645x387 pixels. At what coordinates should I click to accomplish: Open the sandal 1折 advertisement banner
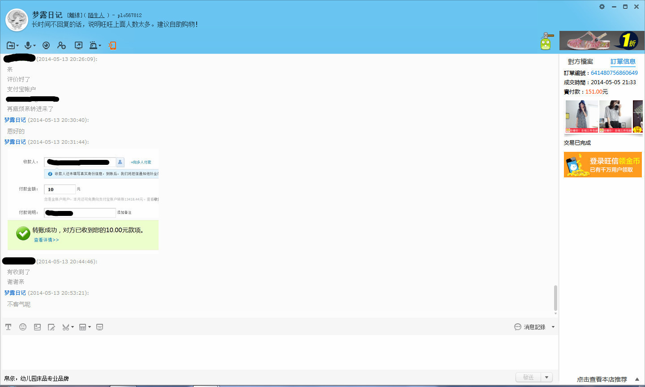(602, 40)
